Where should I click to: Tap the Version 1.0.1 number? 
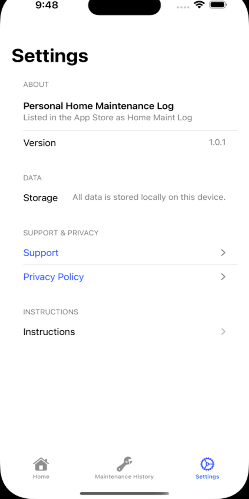(x=217, y=142)
